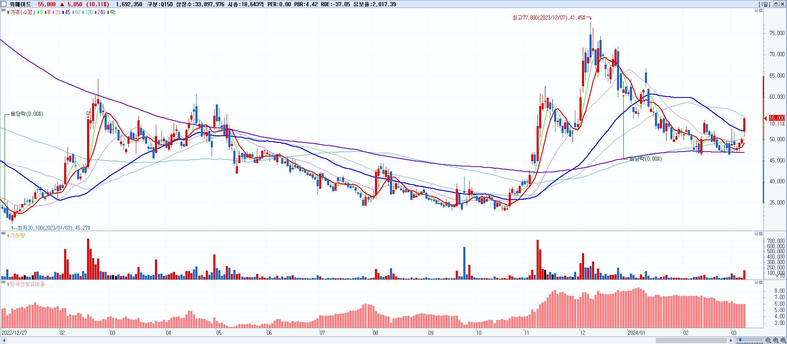Screen dimensions: 787x344
Task: Toggle the checkbox beside 위메이드
Action: point(4,4)
